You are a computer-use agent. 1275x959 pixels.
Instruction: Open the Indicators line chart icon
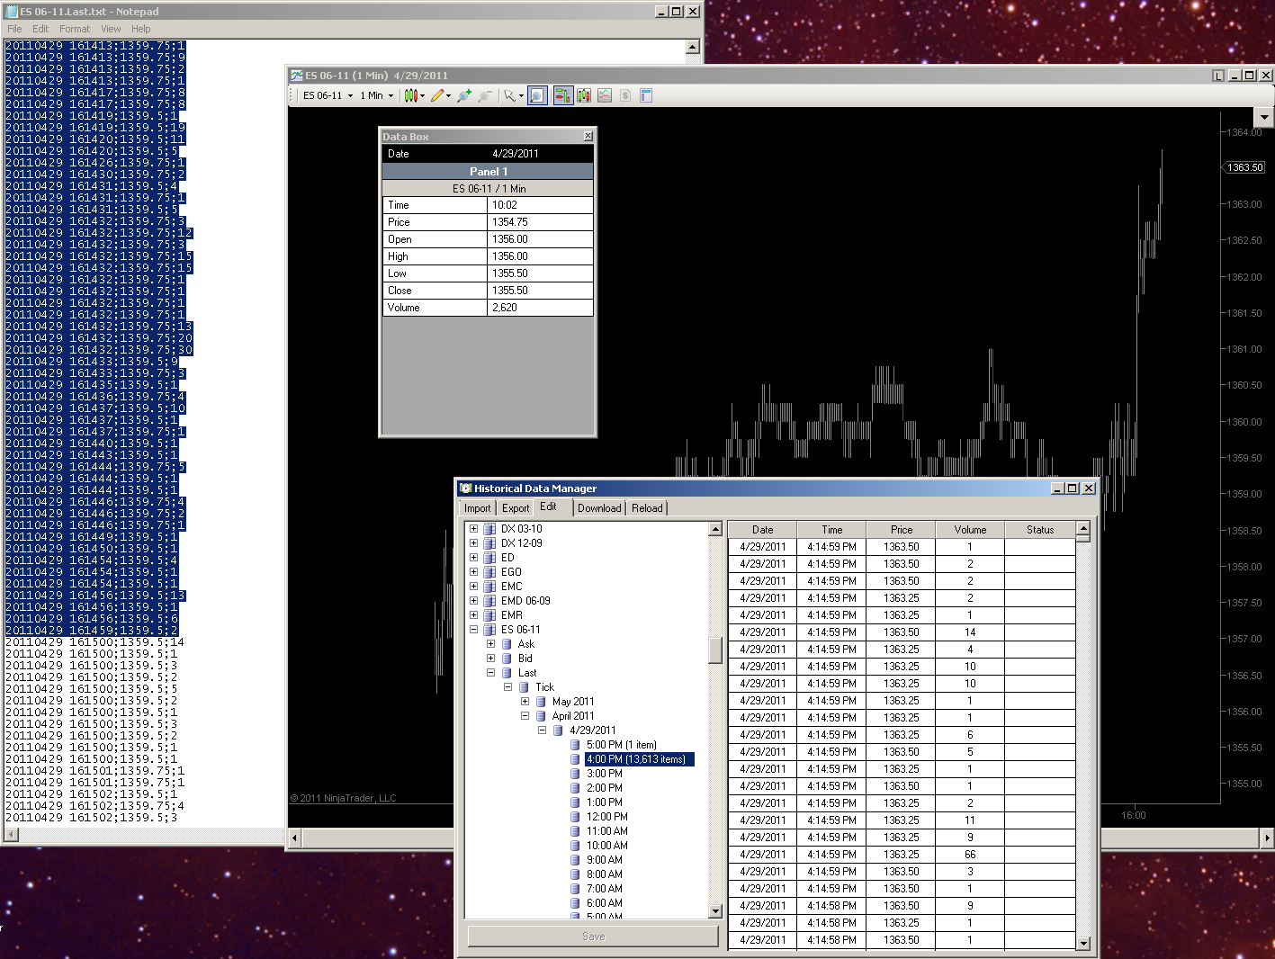[605, 95]
